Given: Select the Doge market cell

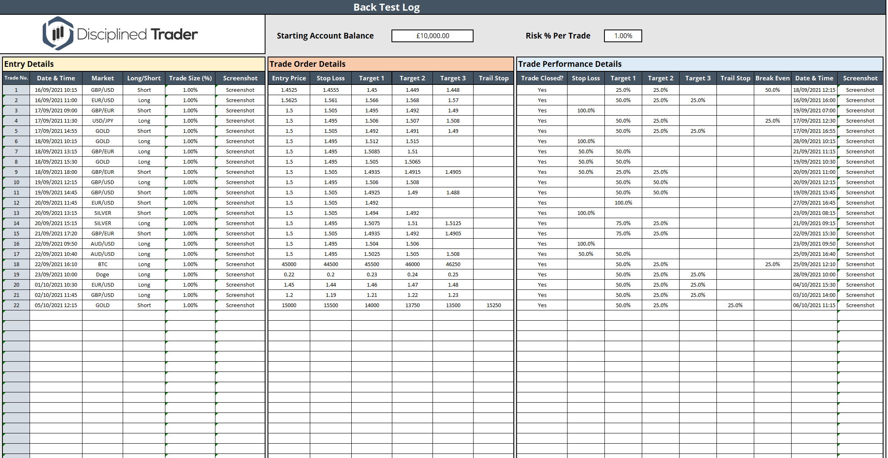Looking at the screenshot, I should coord(103,274).
